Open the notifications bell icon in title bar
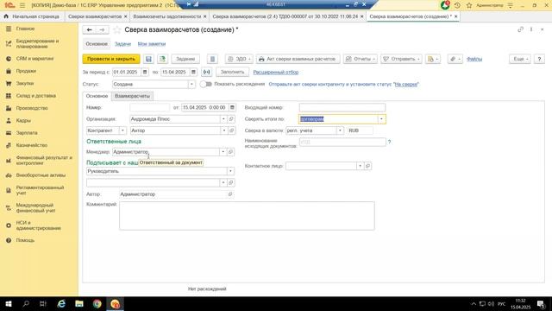Image resolution: width=552 pixels, height=311 pixels. pos(445,5)
